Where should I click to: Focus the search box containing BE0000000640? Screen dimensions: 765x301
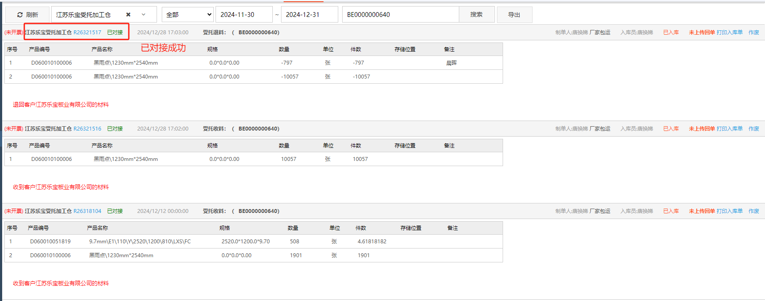400,15
